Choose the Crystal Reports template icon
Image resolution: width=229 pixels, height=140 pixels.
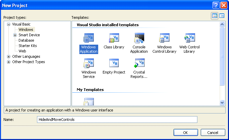(x=139, y=63)
